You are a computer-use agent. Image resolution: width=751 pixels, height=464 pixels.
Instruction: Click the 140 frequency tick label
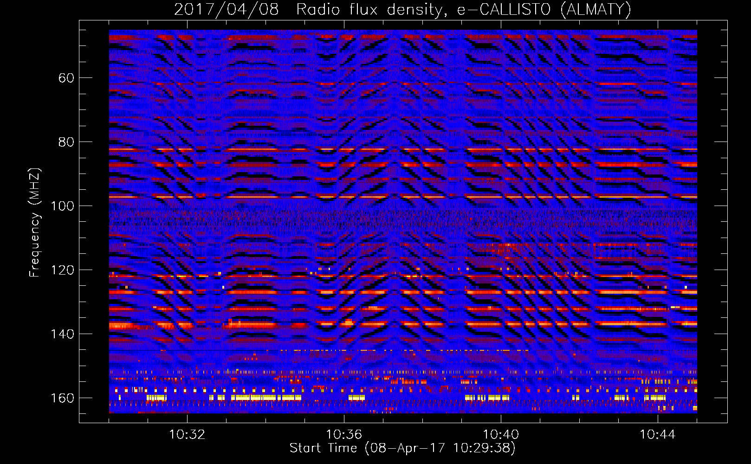[x=62, y=334]
